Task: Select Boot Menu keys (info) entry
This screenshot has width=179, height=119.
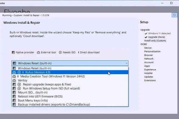Action: click(x=70, y=101)
